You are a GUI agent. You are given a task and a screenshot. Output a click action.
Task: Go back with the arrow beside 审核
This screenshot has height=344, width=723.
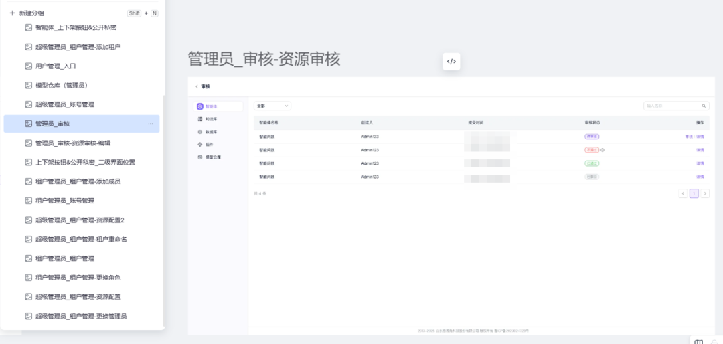coord(196,86)
